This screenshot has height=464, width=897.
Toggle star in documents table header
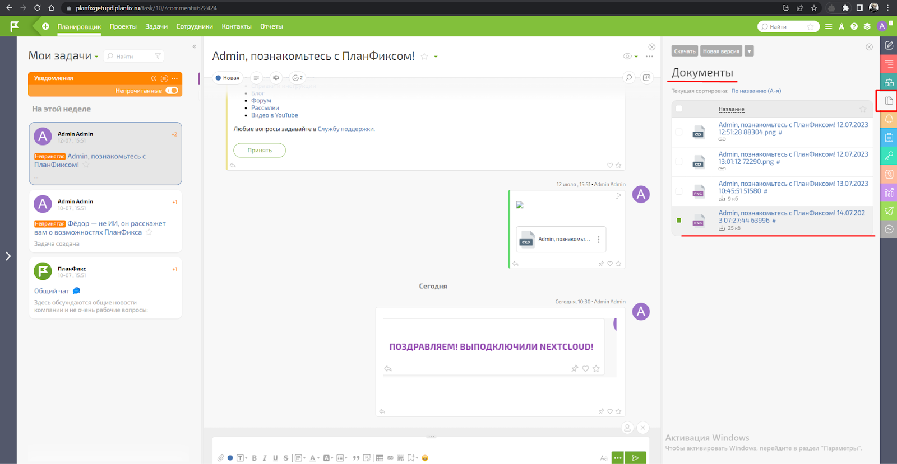863,109
